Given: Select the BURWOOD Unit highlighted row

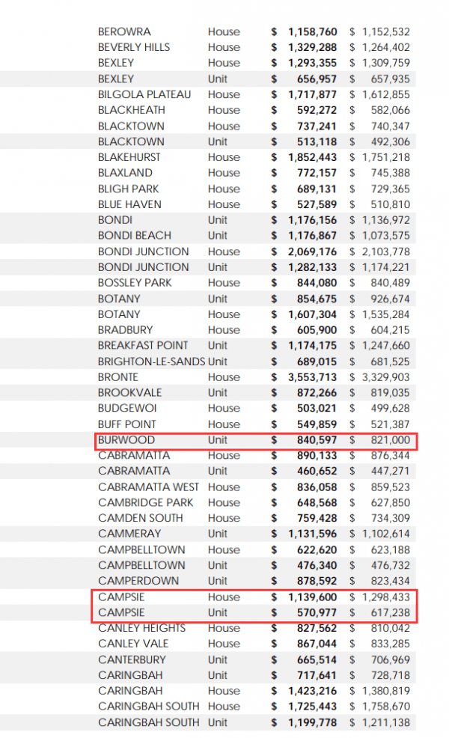Looking at the screenshot, I should point(256,440).
